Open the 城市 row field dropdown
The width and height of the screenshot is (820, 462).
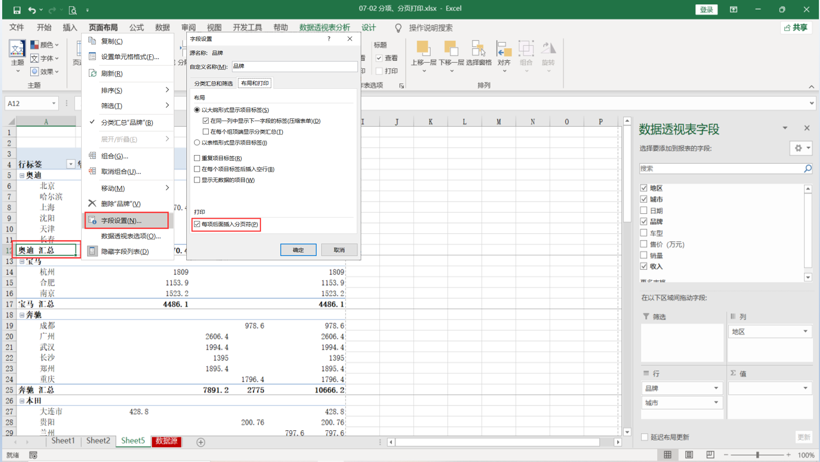tap(716, 403)
